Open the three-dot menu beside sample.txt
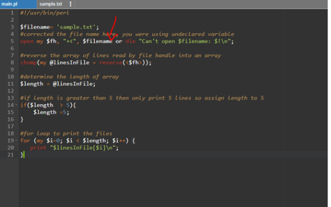This screenshot has height=207, width=331. pos(71,4)
